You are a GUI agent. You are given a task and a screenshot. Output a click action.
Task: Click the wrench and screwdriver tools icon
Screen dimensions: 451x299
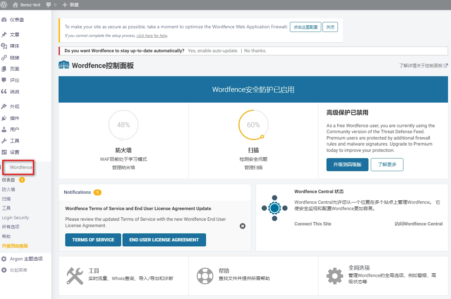(75, 276)
